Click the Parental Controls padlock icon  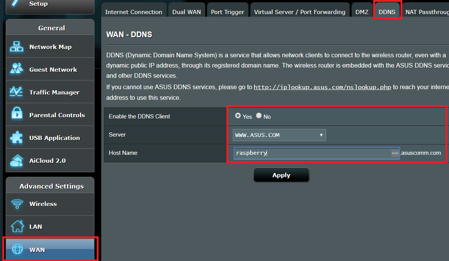click(x=17, y=113)
